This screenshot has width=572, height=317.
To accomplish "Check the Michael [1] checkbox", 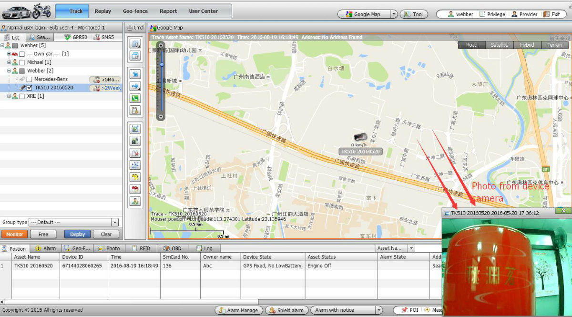I will 22,62.
